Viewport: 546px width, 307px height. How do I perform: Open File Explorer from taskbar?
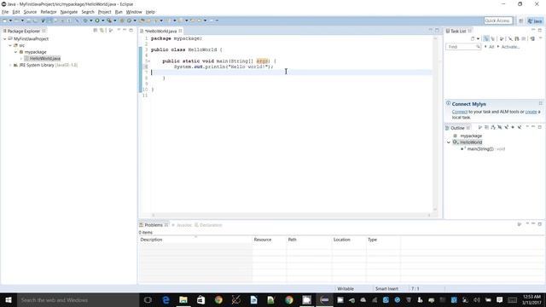click(x=183, y=299)
